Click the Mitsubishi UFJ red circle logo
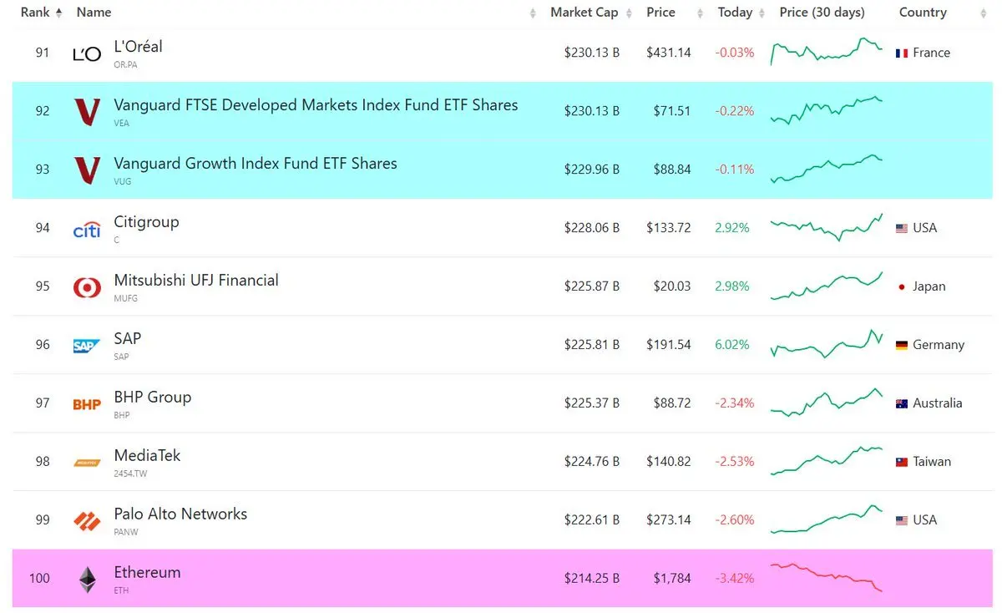Viewport: 1002px width, 613px height. click(87, 287)
